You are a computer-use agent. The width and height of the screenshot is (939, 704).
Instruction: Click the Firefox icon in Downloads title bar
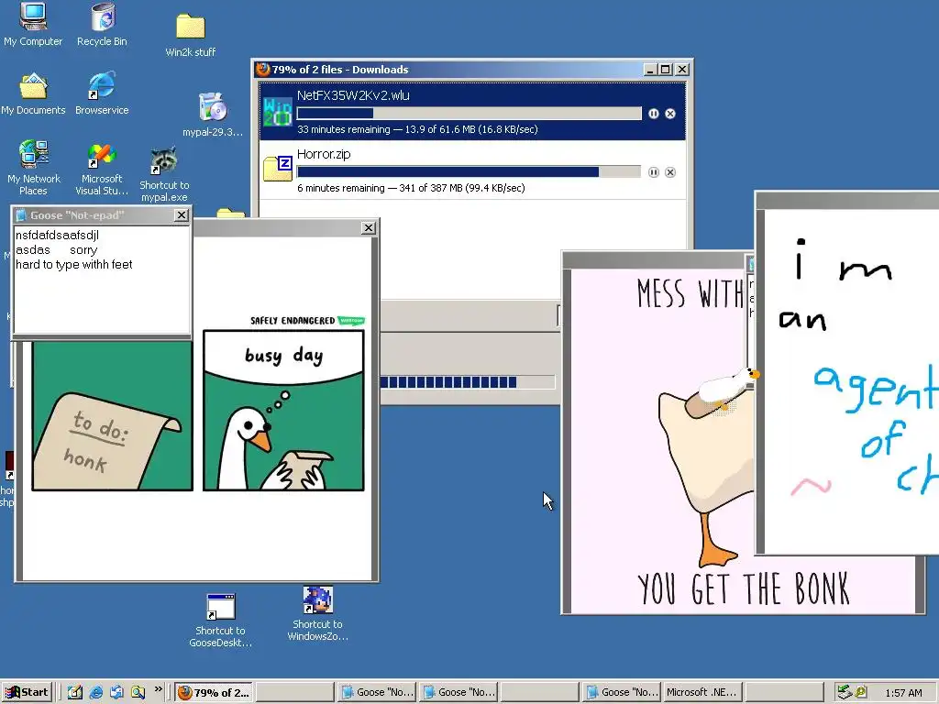tap(262, 70)
